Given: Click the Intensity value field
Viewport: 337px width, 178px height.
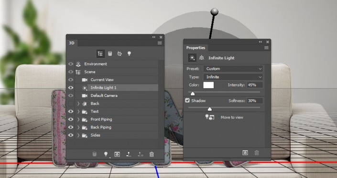Looking at the screenshot, I should click(x=255, y=85).
